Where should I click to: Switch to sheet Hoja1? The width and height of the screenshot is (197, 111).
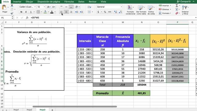[x=16, y=110]
